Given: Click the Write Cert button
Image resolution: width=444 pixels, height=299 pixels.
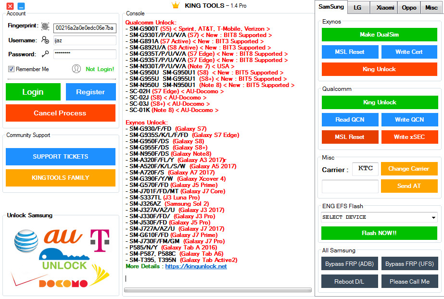Looking at the screenshot, I should [409, 52].
